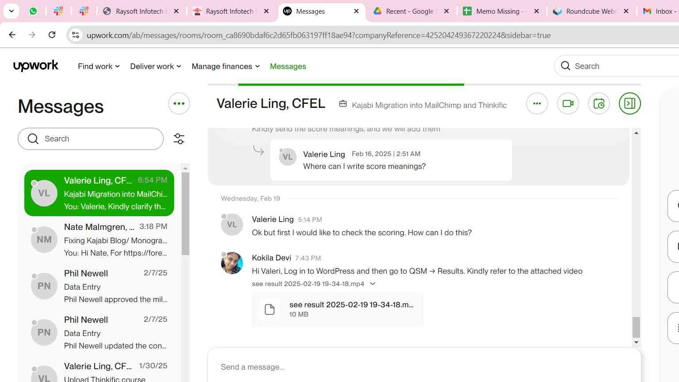Click the Valerie Ling, CFEL header name
This screenshot has width=679, height=382.
click(x=271, y=103)
